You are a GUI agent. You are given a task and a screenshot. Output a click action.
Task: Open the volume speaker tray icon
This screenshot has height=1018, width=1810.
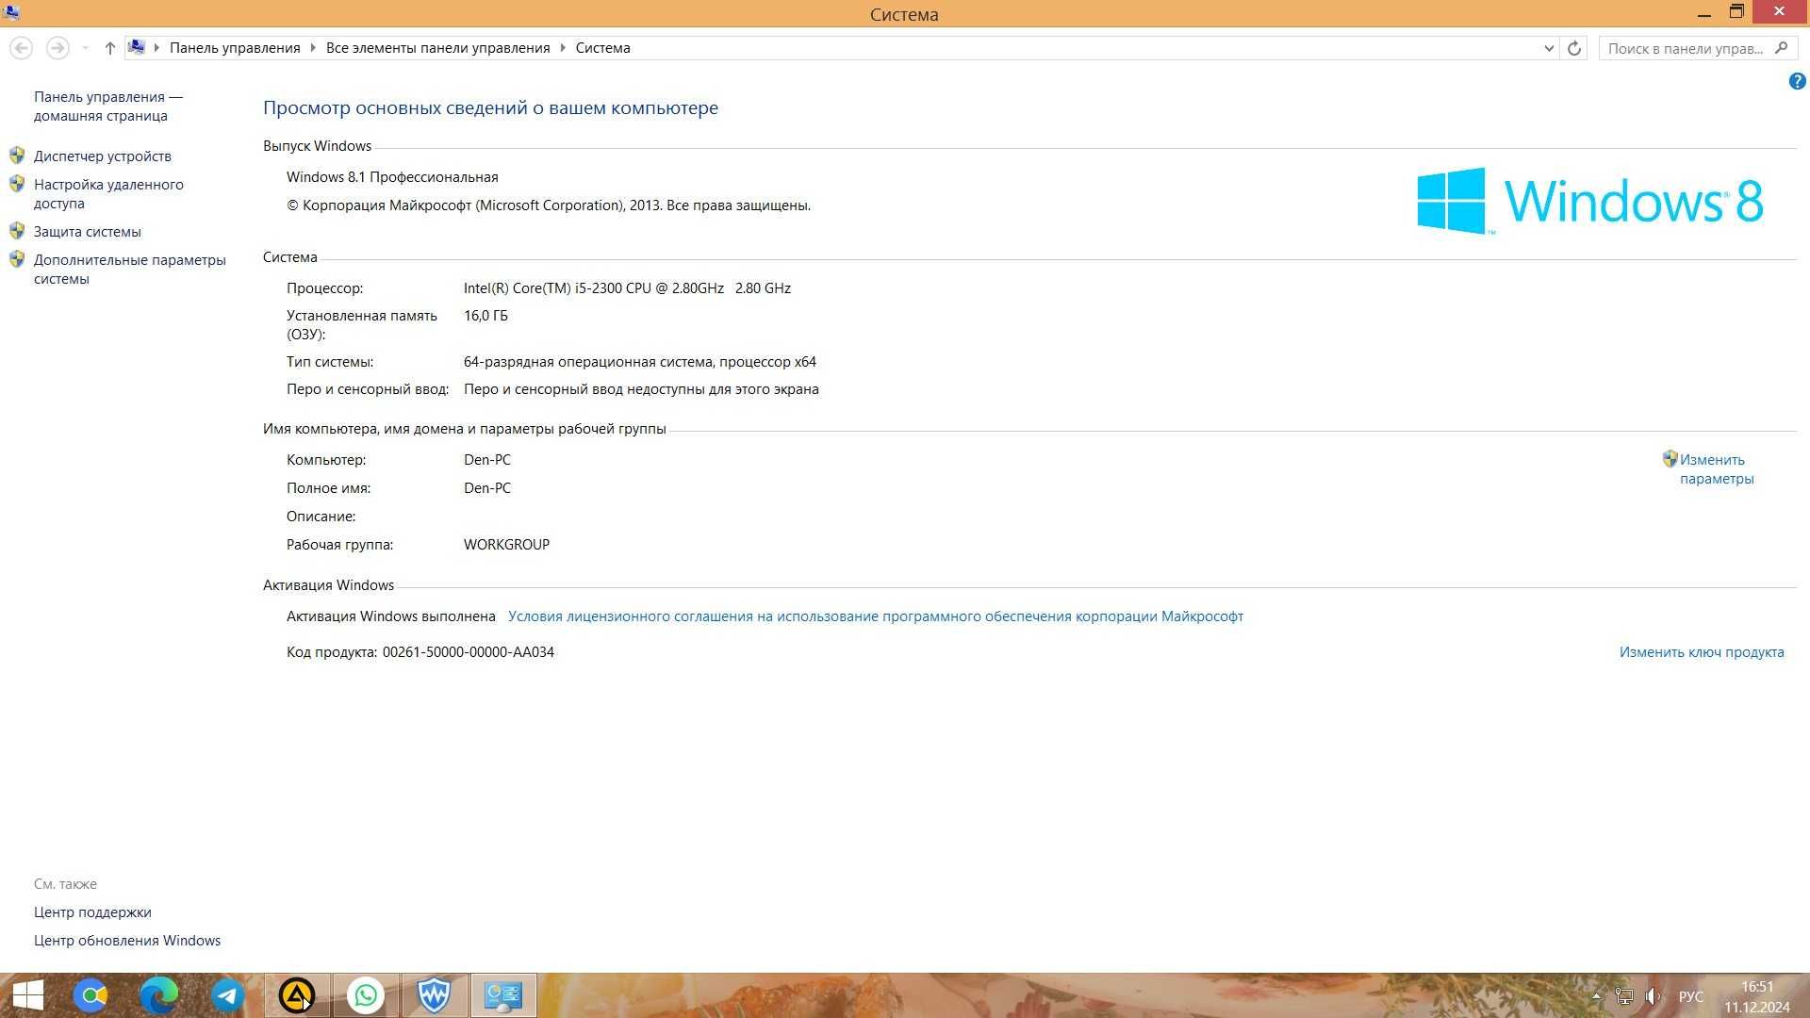pos(1654,996)
